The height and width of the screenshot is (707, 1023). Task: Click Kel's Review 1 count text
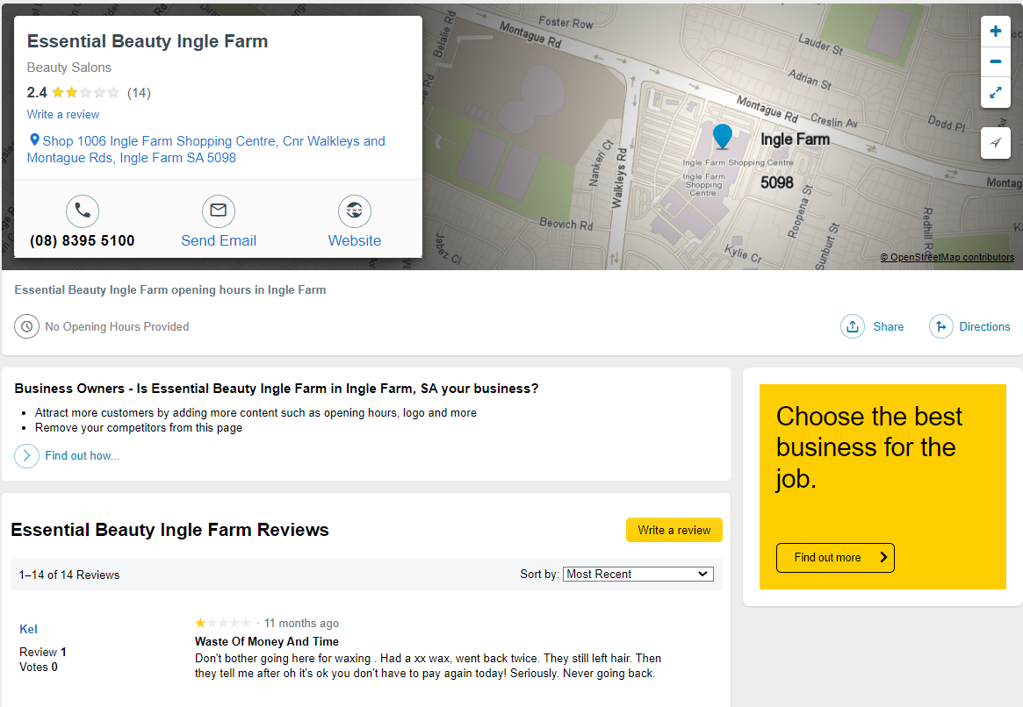pos(43,653)
